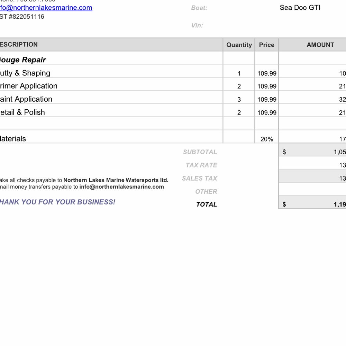
Task: Click the TOTAL label
Action: tap(207, 204)
